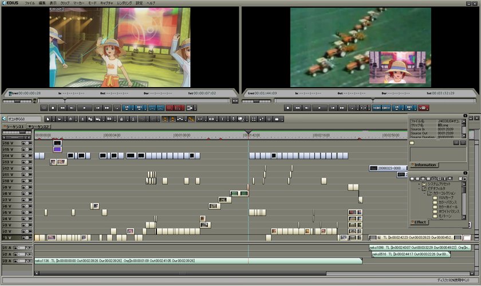Jump to the next edit point in Recorder
Viewport: 481px width, 286px height.
click(386, 108)
